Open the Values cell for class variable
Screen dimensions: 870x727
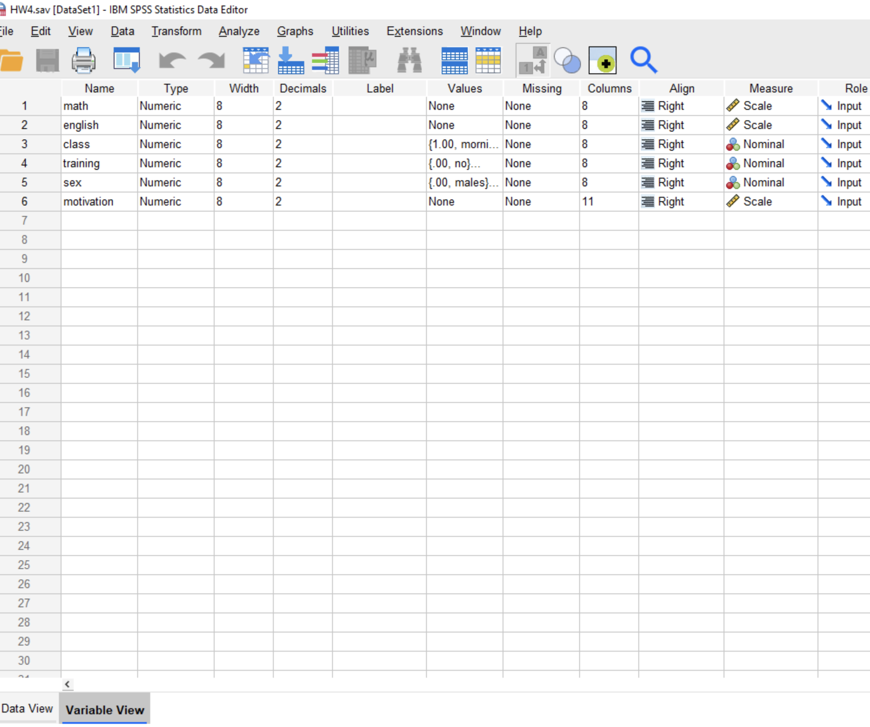[x=464, y=144]
